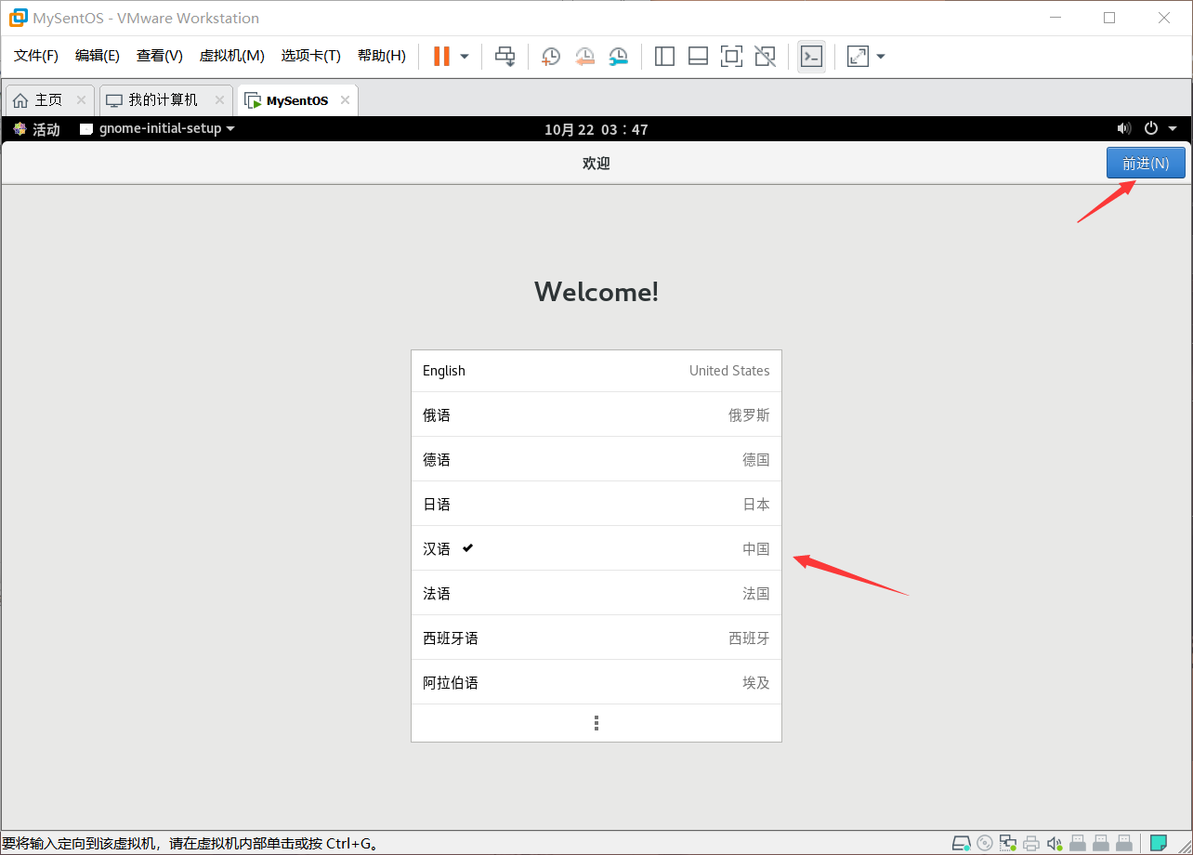Click the VMware Workstation title bar logo
1193x855 pixels.
coord(19,18)
